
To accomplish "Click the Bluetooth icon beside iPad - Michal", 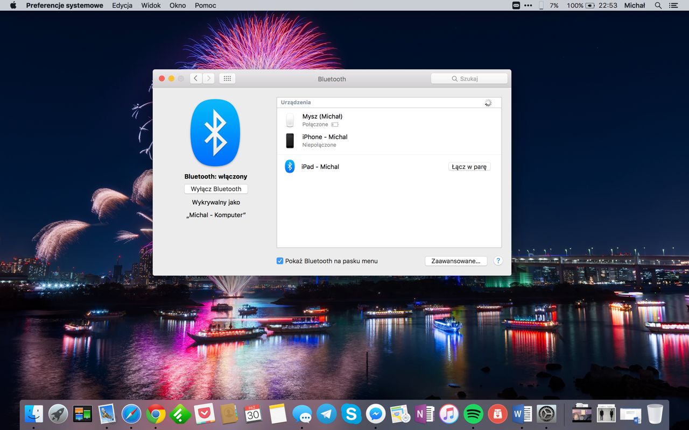I will tap(290, 167).
